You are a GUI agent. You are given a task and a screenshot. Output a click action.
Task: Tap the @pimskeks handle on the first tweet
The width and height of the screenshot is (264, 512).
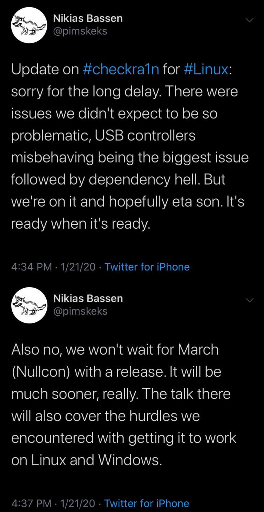tap(80, 31)
